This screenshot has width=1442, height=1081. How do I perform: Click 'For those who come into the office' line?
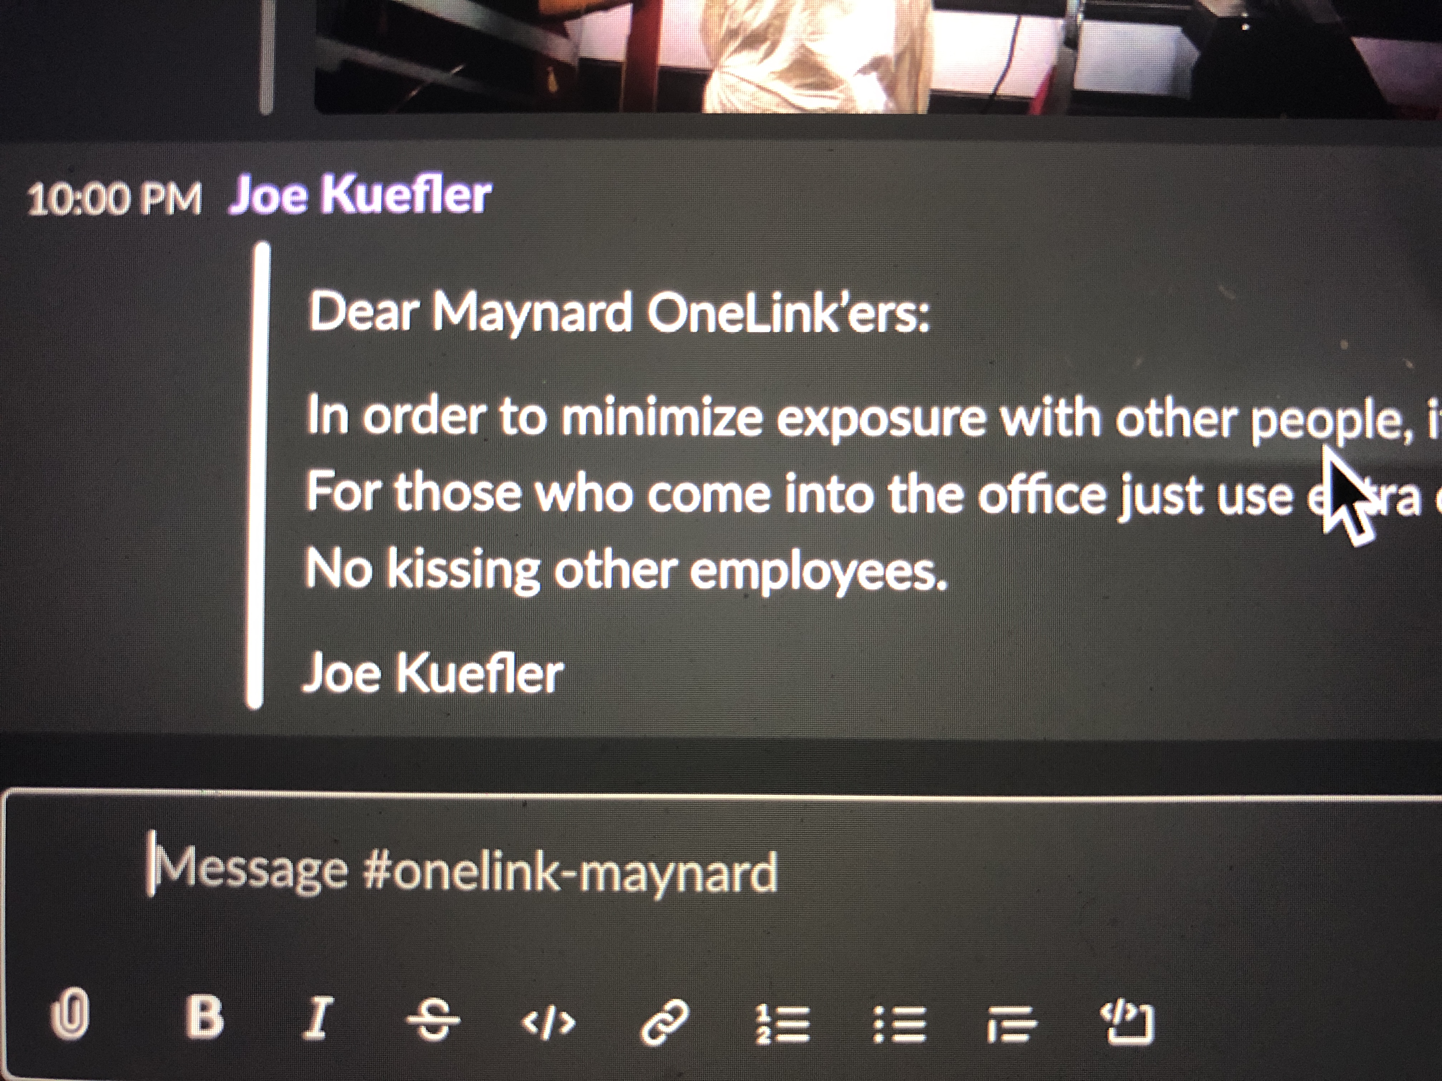pos(873,494)
